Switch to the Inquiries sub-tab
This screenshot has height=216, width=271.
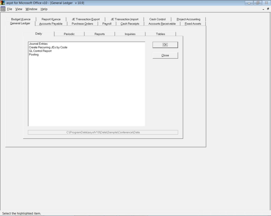[x=130, y=34]
